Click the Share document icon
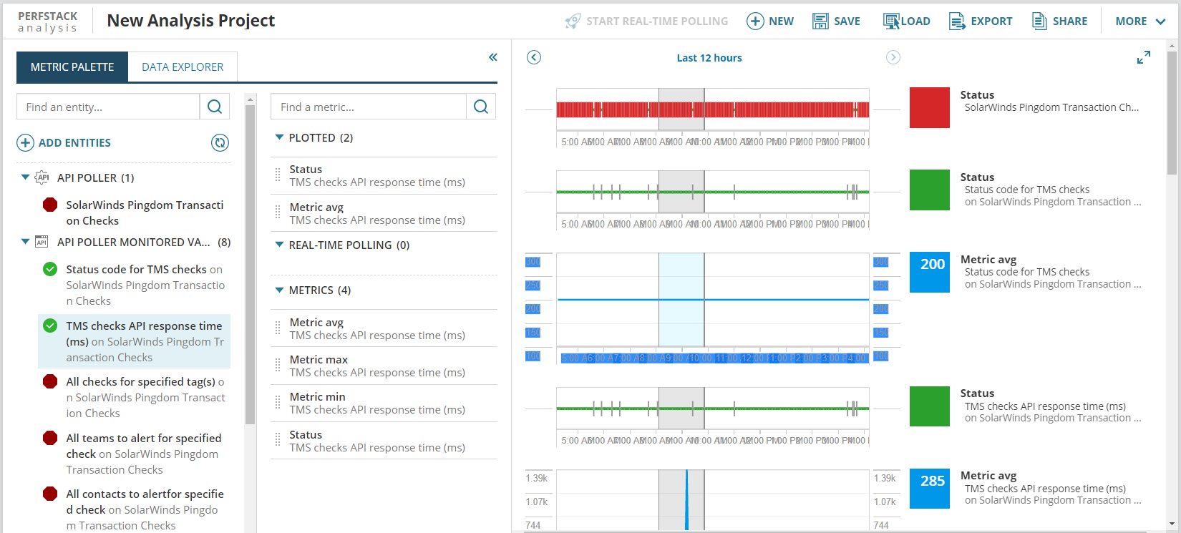1181x533 pixels. pyautogui.click(x=1039, y=21)
